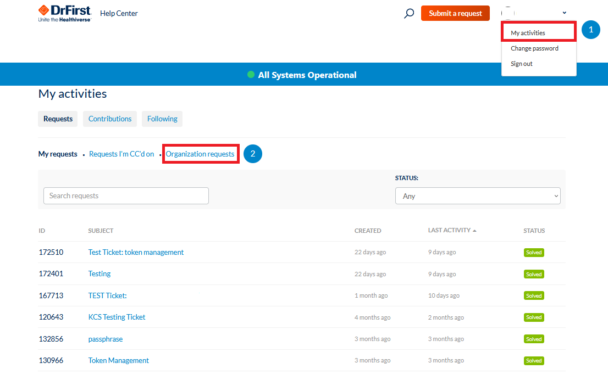This screenshot has height=374, width=608.
Task: Open the Status filter dropdown
Action: pos(477,196)
